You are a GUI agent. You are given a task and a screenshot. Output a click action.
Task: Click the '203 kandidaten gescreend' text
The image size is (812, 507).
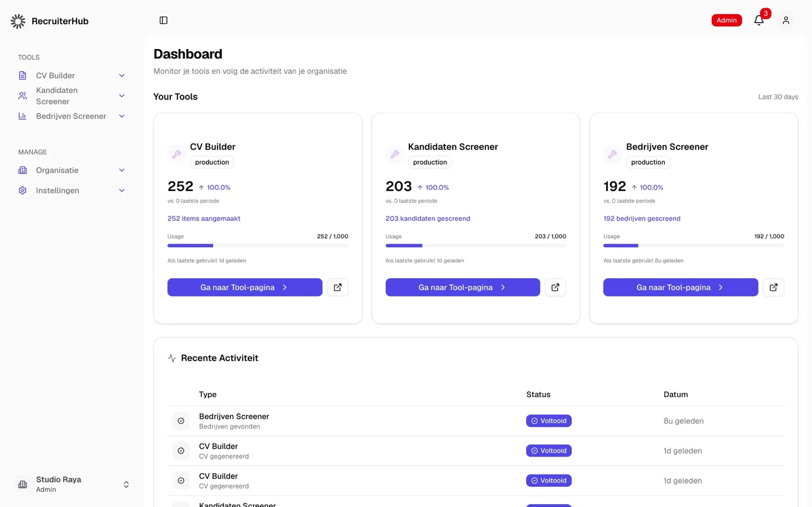[x=427, y=219]
